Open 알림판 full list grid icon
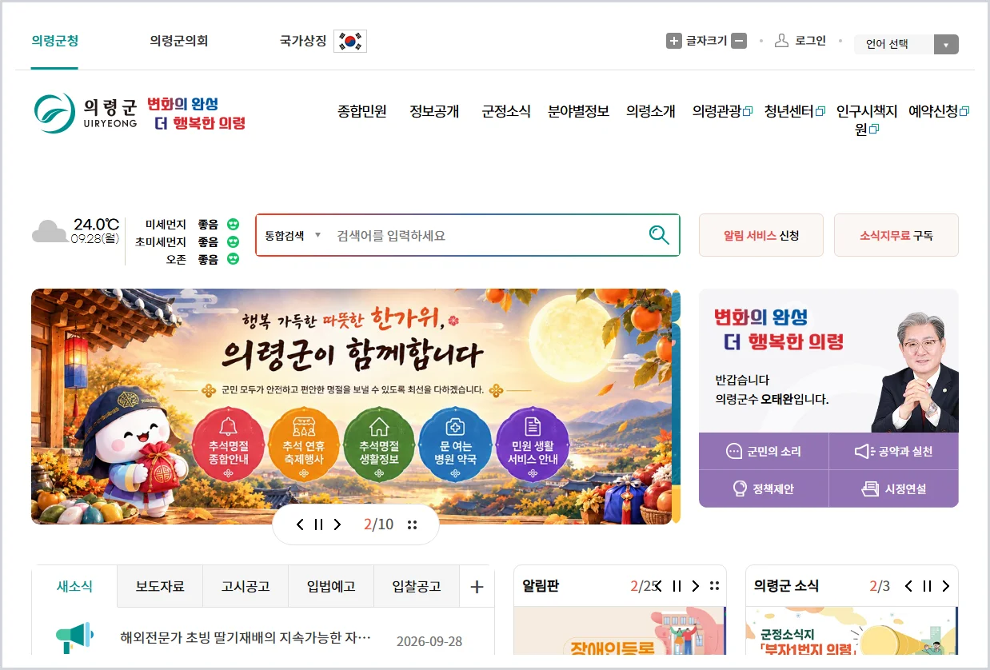The height and width of the screenshot is (670, 990). (714, 586)
